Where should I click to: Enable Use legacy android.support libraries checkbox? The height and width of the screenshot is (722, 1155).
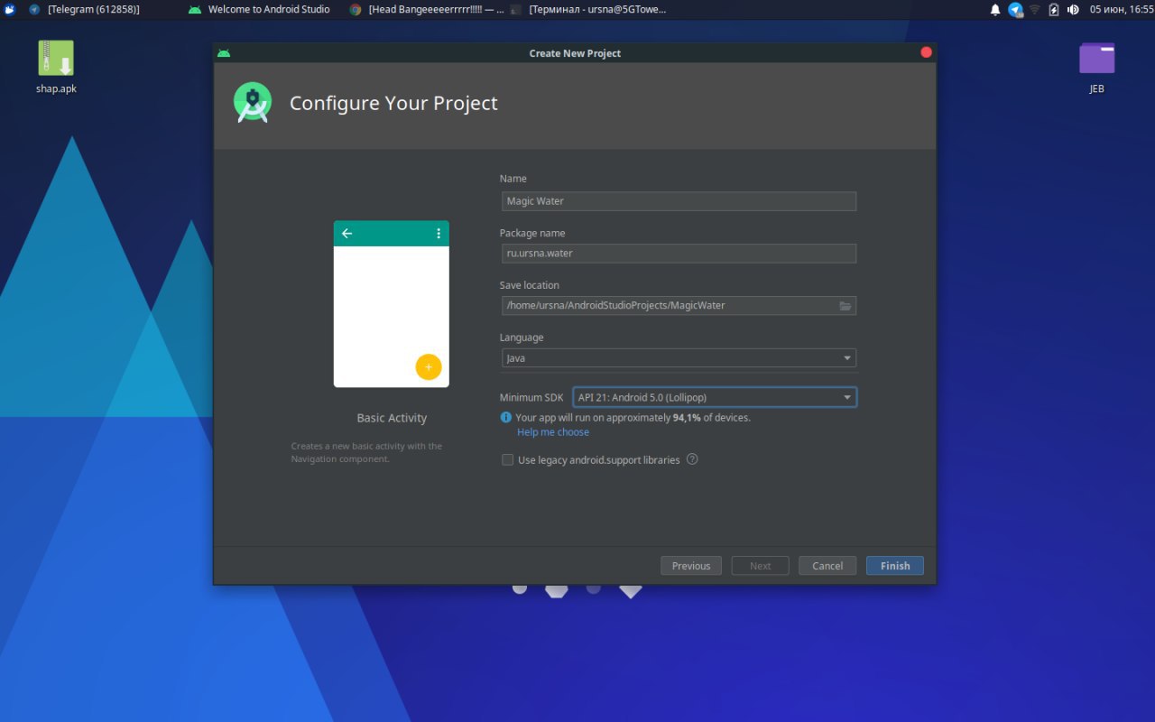point(507,460)
